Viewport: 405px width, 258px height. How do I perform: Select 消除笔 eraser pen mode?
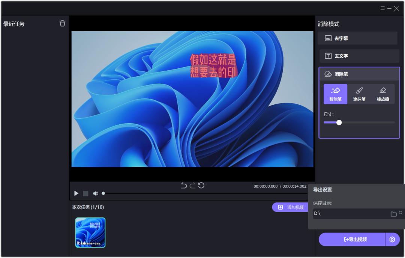pos(359,74)
